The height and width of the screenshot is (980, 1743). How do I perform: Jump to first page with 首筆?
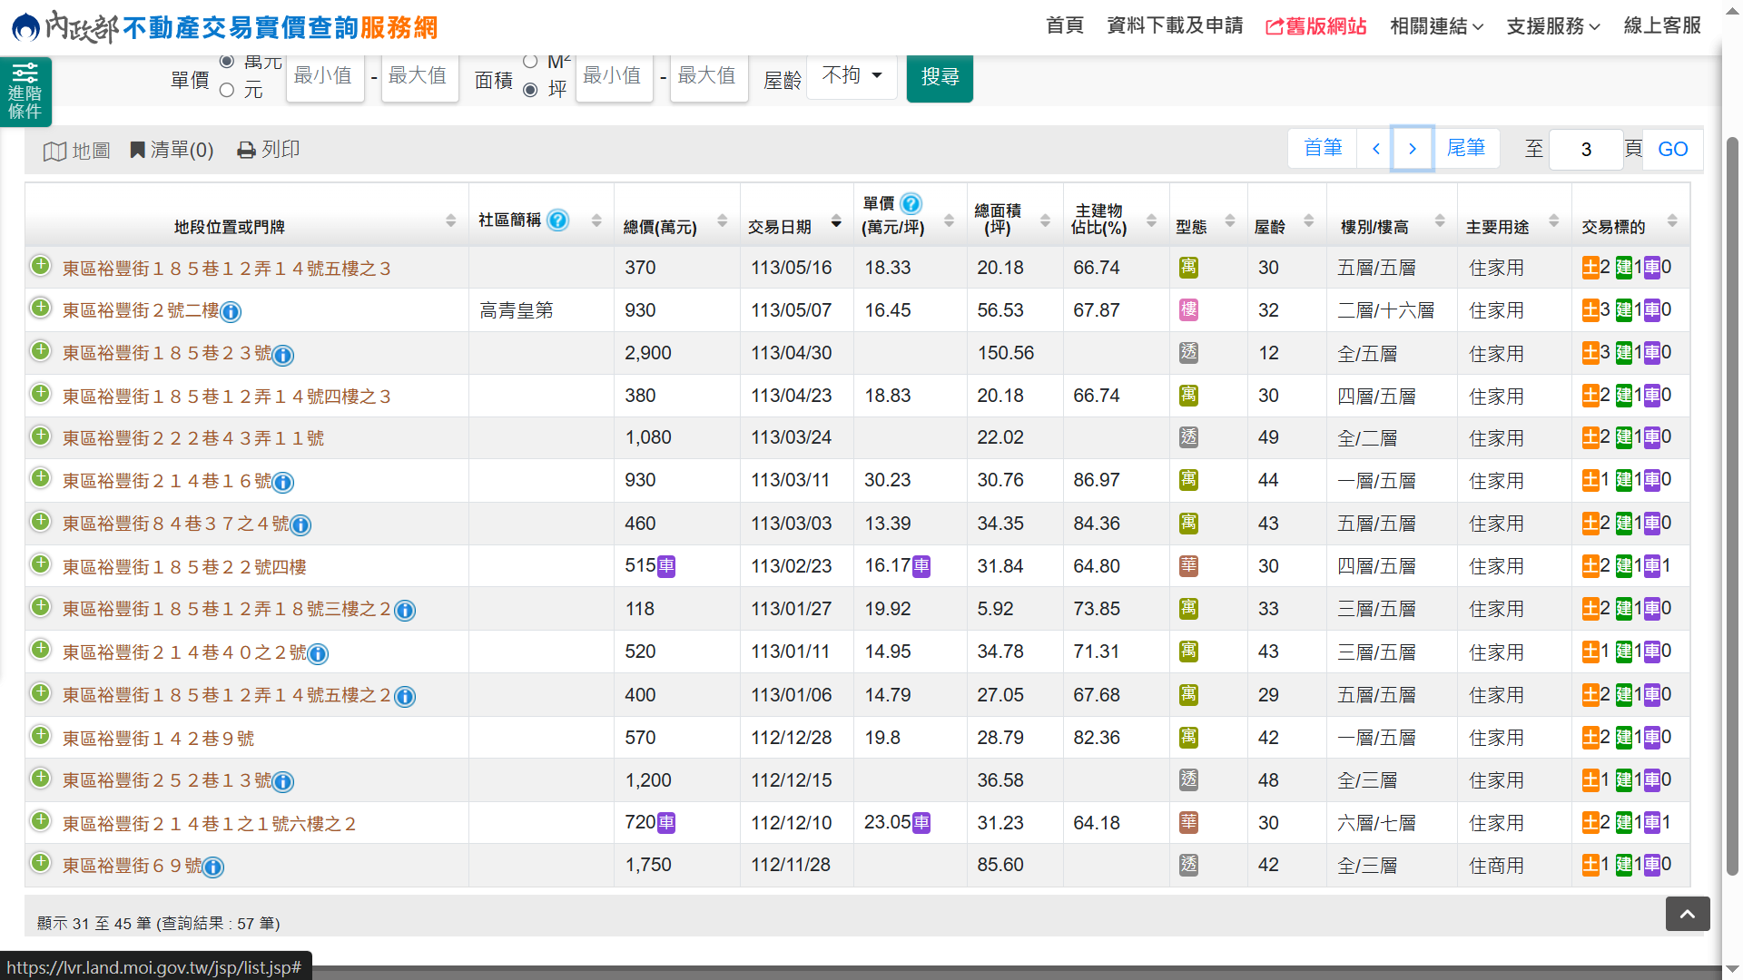[1323, 148]
